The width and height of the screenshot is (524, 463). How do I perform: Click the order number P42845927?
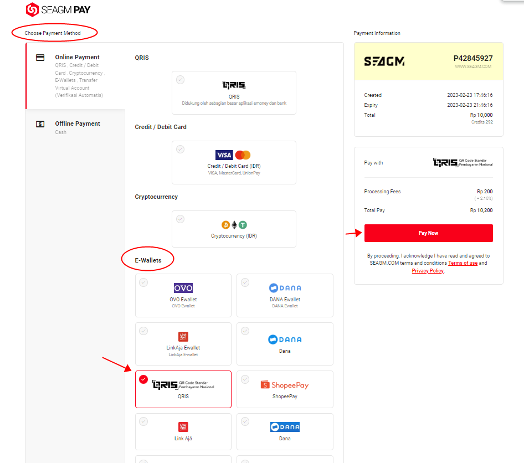coord(473,59)
